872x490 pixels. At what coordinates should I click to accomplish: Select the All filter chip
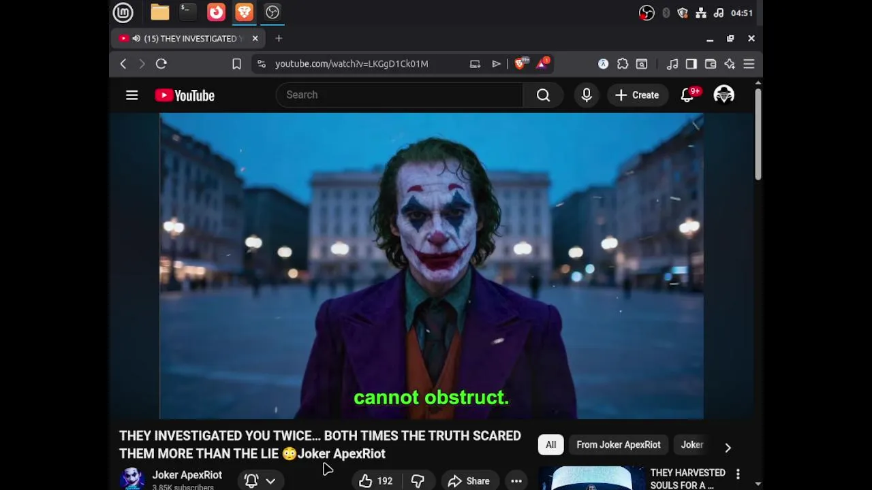pos(550,445)
